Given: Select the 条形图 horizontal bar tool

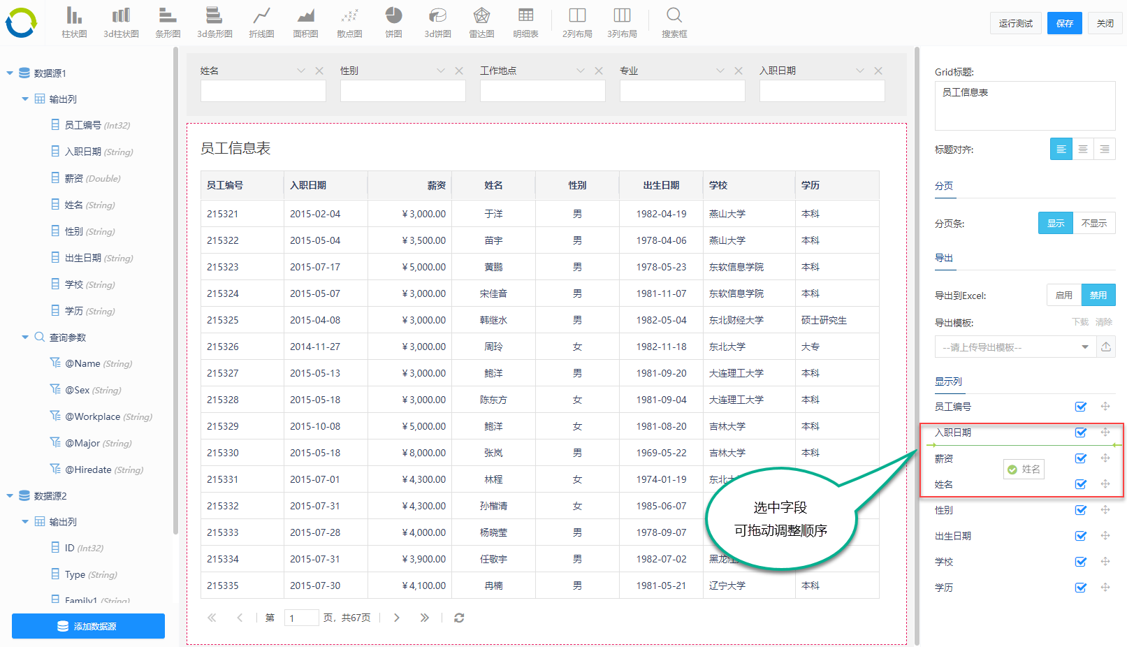Looking at the screenshot, I should [168, 22].
